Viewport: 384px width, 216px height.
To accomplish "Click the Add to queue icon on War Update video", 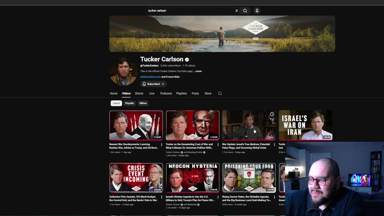I will pyautogui.click(x=272, y=119).
